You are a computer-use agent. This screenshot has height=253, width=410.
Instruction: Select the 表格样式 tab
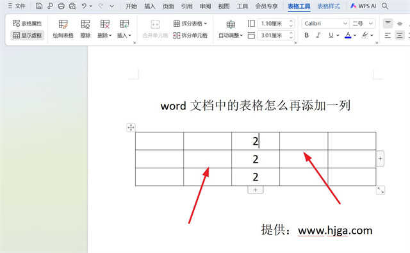coord(329,6)
